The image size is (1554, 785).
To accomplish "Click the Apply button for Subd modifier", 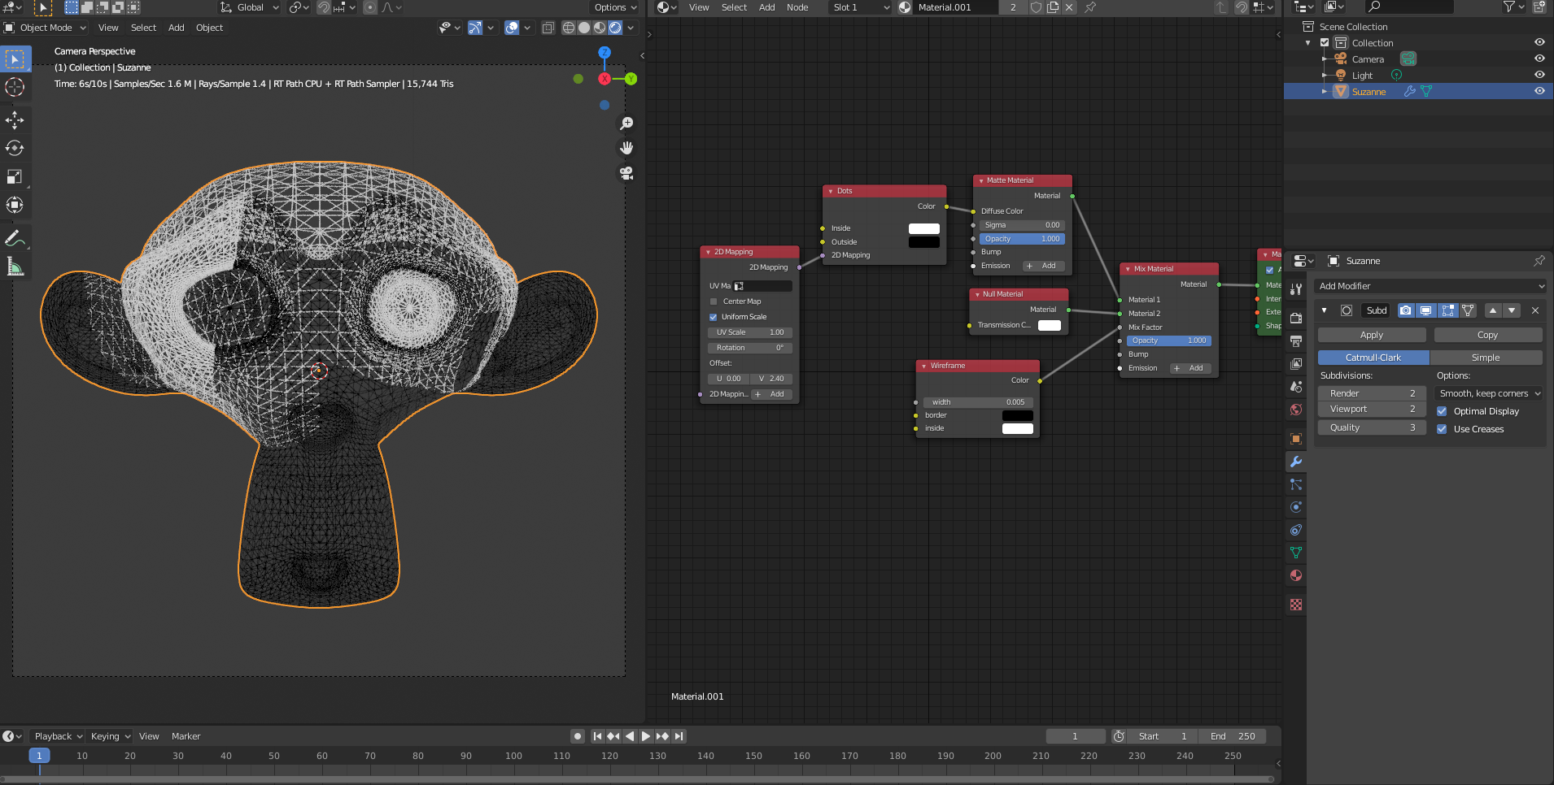I will pos(1371,335).
